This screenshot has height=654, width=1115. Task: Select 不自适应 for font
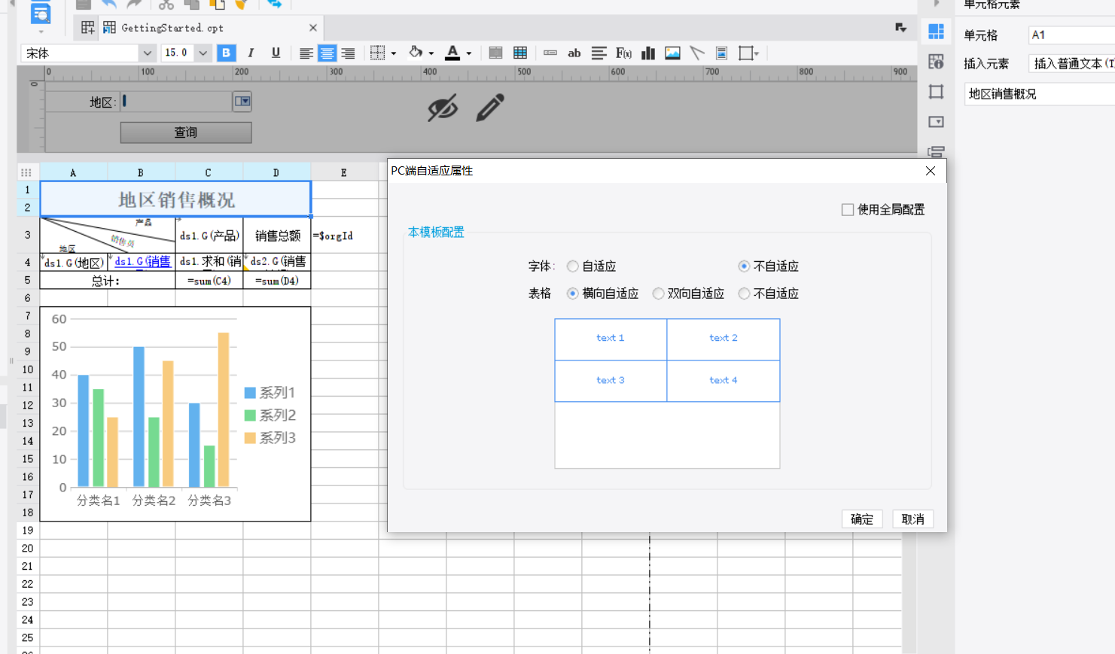click(x=744, y=266)
